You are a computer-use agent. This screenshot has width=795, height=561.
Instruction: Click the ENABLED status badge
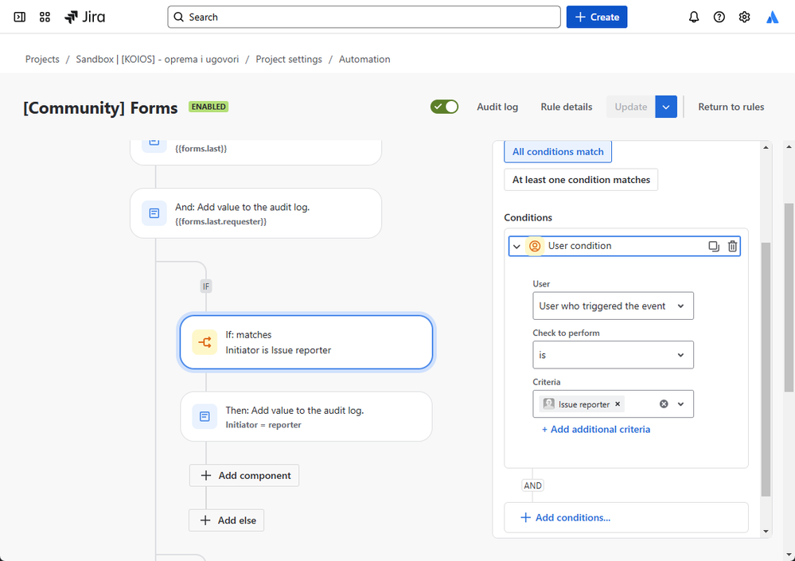[x=208, y=107]
